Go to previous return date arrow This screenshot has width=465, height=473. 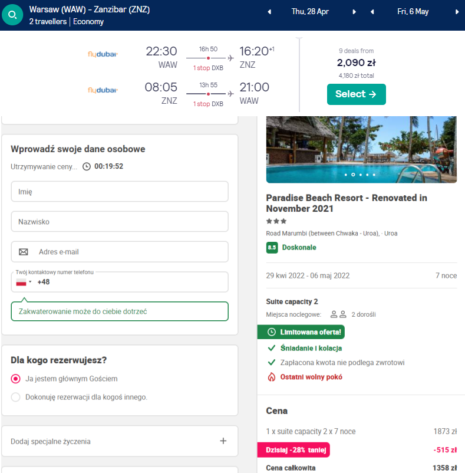(372, 12)
